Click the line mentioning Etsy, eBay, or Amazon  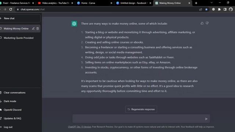pos(128,62)
